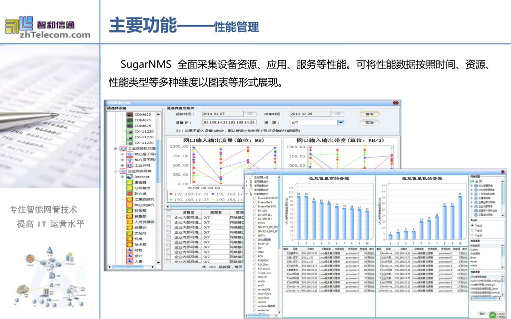The height and width of the screenshot is (319, 511).
Task: Select the 分部路由 device icon
Action: pyautogui.click(x=130, y=188)
